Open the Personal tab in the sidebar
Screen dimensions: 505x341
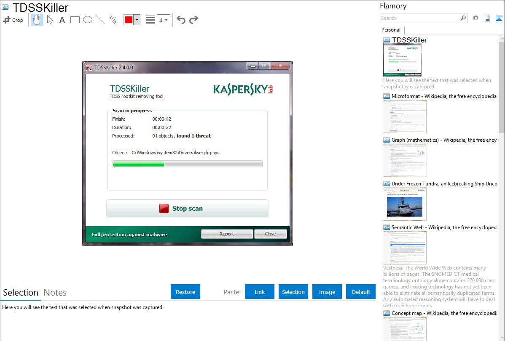[x=391, y=30]
